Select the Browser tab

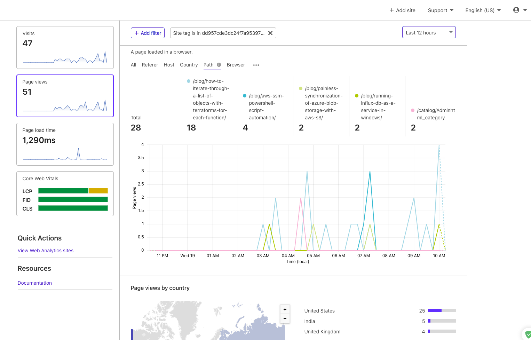pyautogui.click(x=236, y=65)
